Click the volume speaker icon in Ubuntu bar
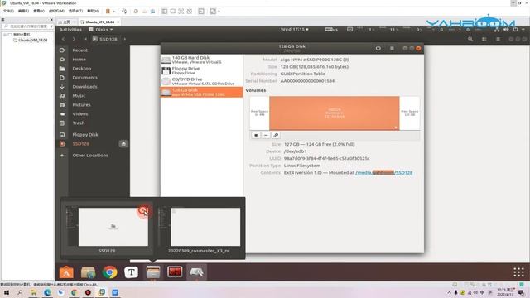Screen dimensions: 530x298 [506, 30]
